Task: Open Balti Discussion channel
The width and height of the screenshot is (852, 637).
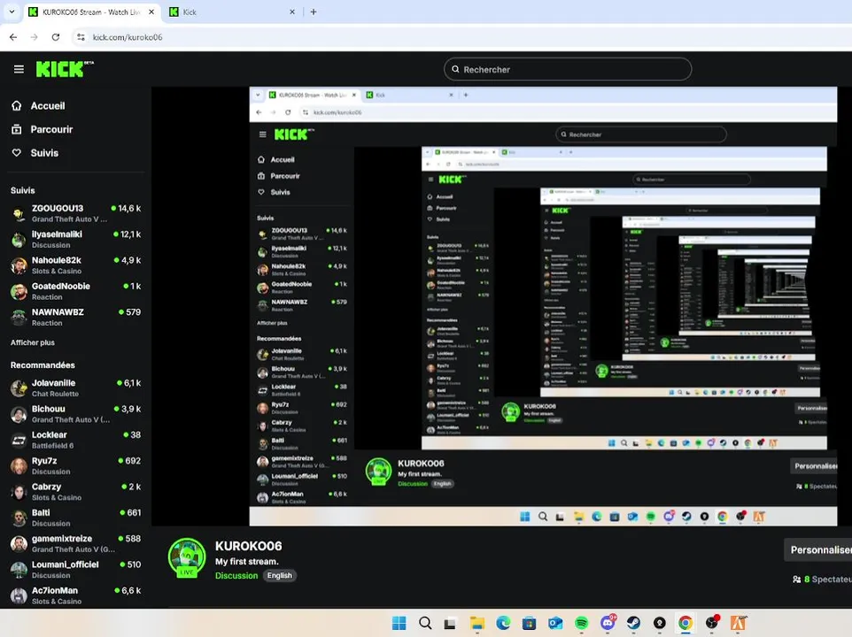Action: [x=75, y=518]
